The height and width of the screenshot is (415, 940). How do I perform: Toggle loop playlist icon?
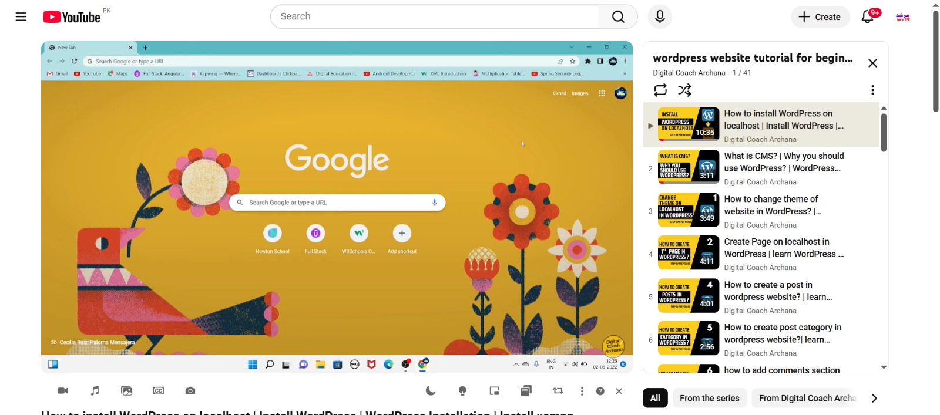tap(660, 90)
